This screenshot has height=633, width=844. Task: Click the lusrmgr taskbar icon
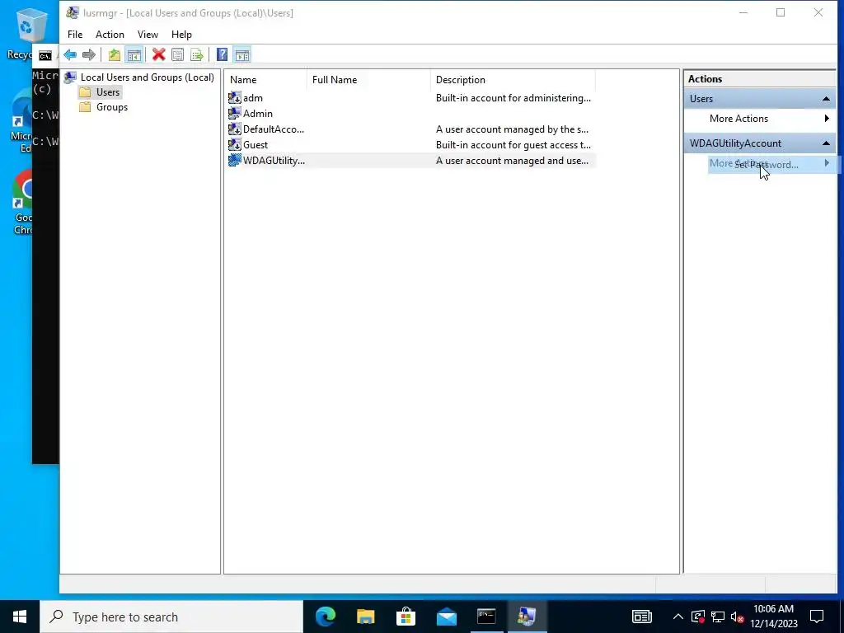point(527,617)
